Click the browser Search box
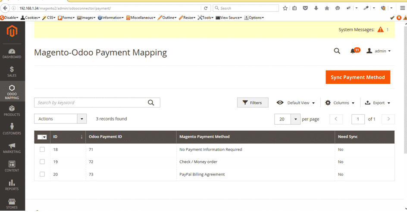This screenshot has height=212, width=407. coord(246,8)
